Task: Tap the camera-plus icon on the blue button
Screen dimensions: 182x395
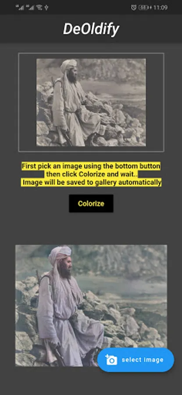Action: pos(111,360)
